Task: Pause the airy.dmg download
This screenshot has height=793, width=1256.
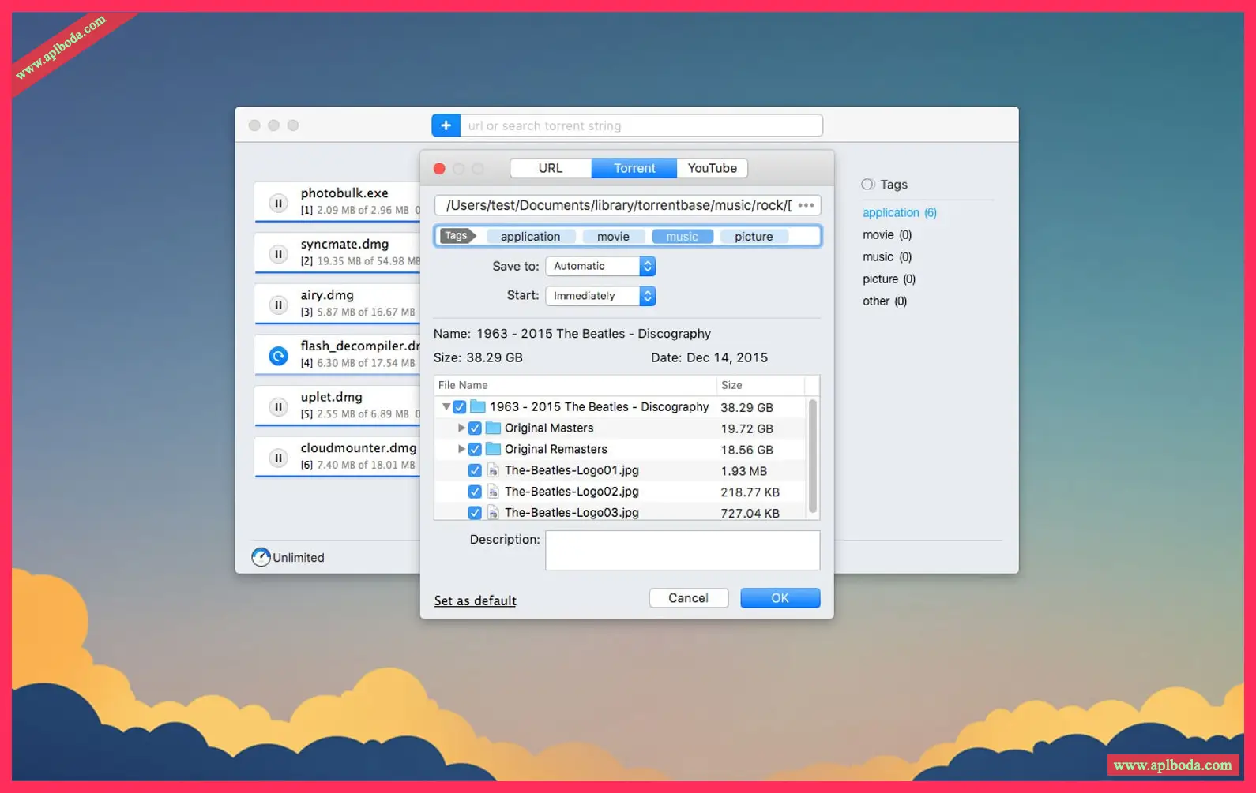Action: click(278, 305)
